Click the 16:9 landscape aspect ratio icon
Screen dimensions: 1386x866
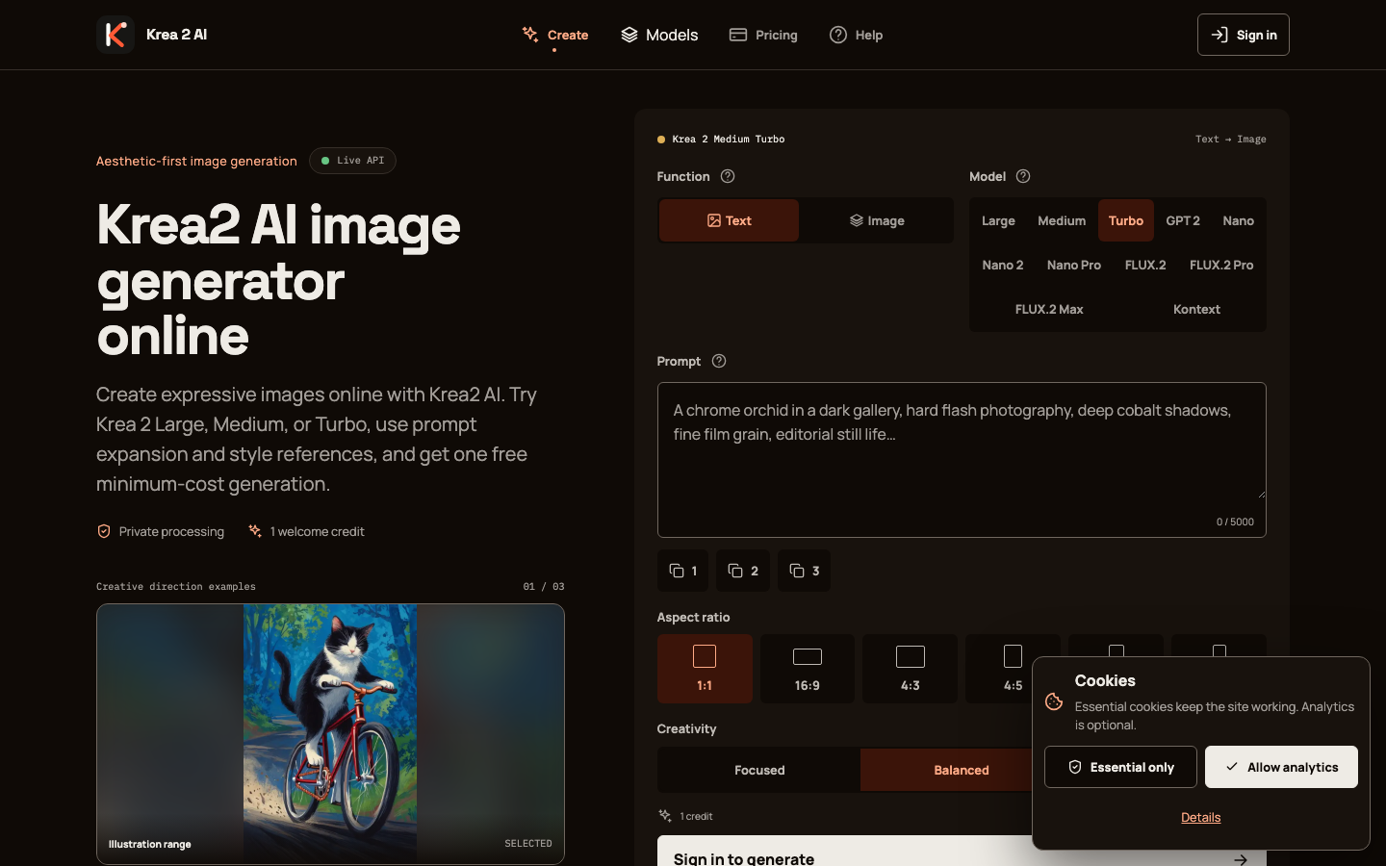click(808, 656)
